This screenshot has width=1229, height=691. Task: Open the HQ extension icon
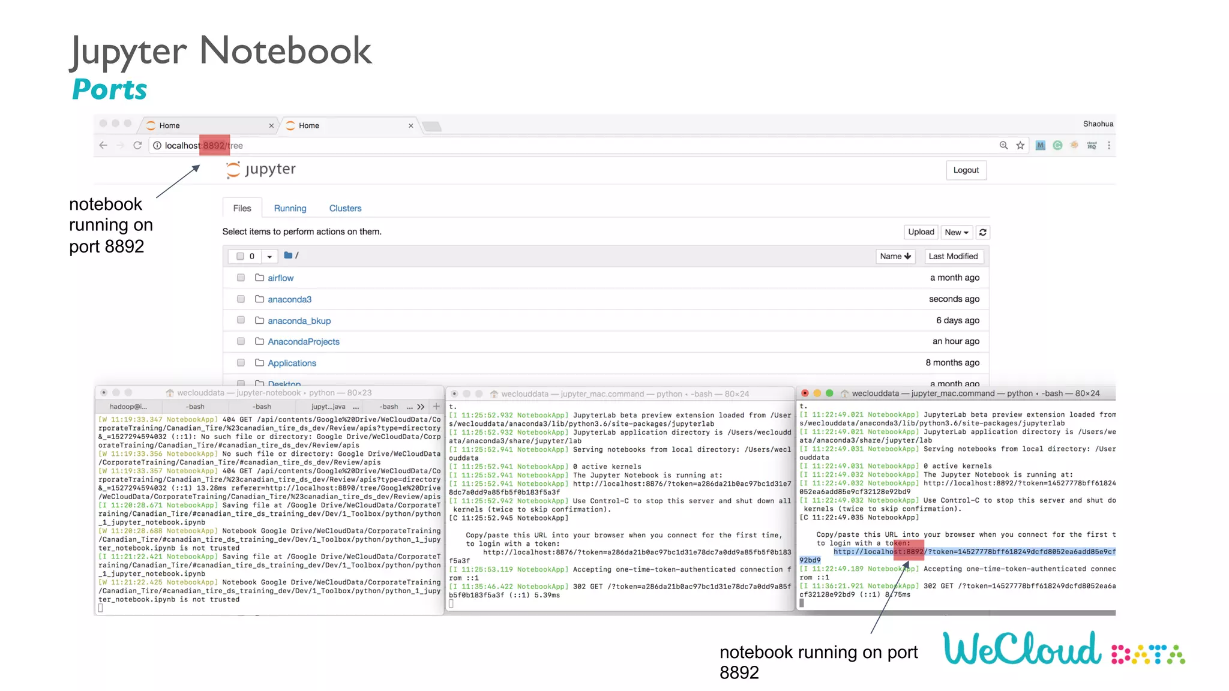[x=1092, y=145]
